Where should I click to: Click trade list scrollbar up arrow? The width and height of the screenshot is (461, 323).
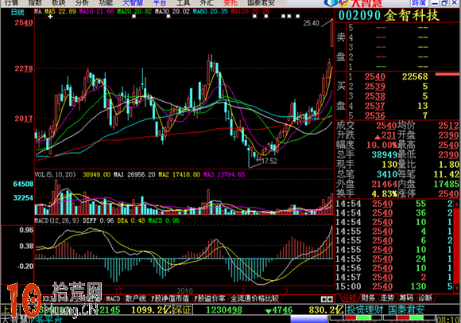[x=457, y=204]
